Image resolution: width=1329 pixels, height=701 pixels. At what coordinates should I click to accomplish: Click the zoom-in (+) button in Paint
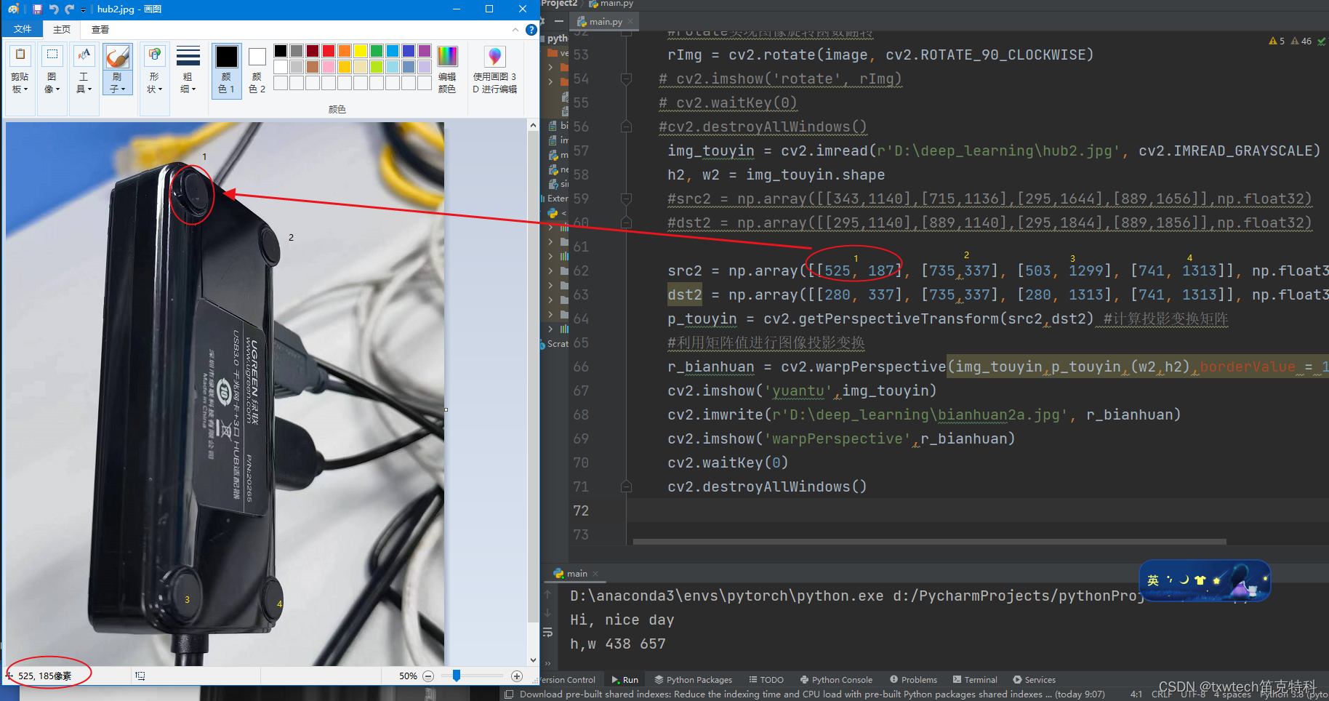tap(516, 676)
